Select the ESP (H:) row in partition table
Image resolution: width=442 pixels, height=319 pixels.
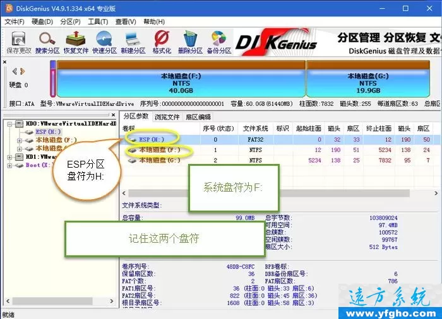tap(280, 139)
